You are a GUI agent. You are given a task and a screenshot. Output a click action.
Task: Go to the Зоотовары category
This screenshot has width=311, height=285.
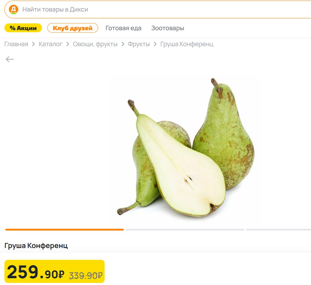point(168,28)
